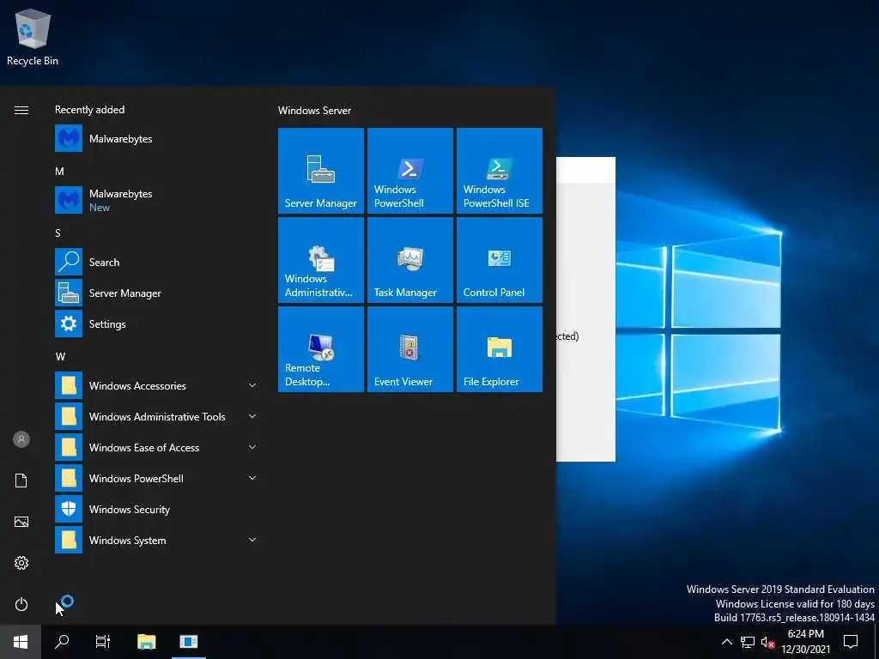Click the muted volume tray icon
This screenshot has height=659, width=879.
767,642
